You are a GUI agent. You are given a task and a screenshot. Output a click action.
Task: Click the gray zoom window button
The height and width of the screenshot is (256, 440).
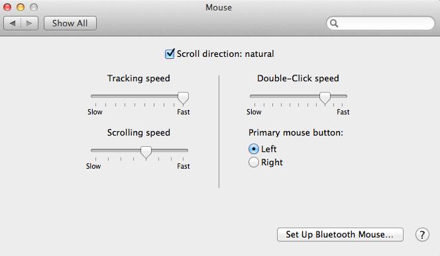34,7
